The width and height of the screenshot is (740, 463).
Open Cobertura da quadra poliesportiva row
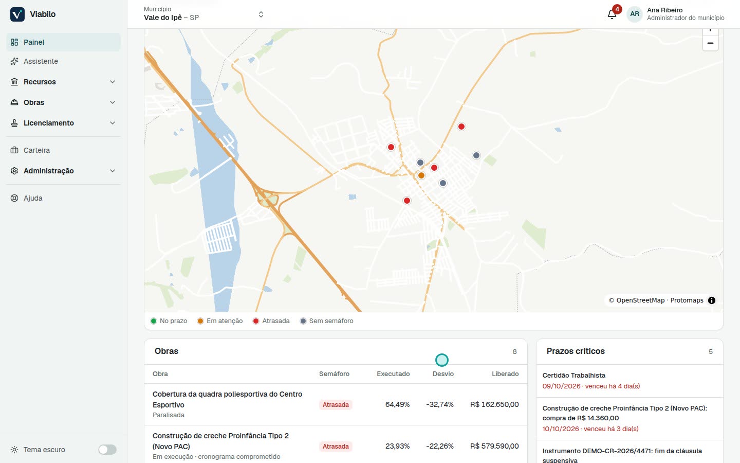point(336,404)
